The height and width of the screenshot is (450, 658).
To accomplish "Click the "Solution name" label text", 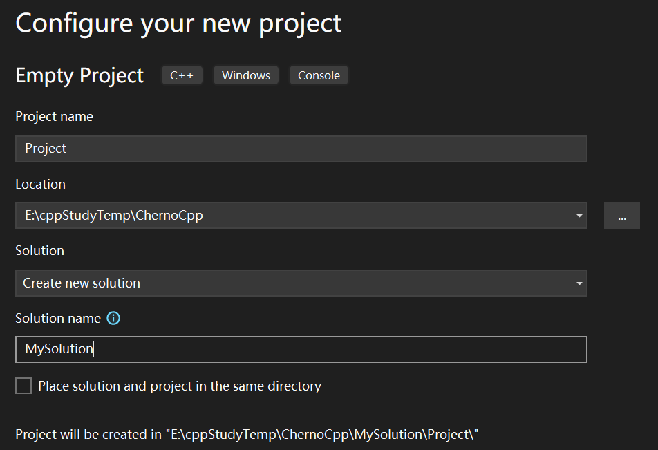I will (58, 318).
